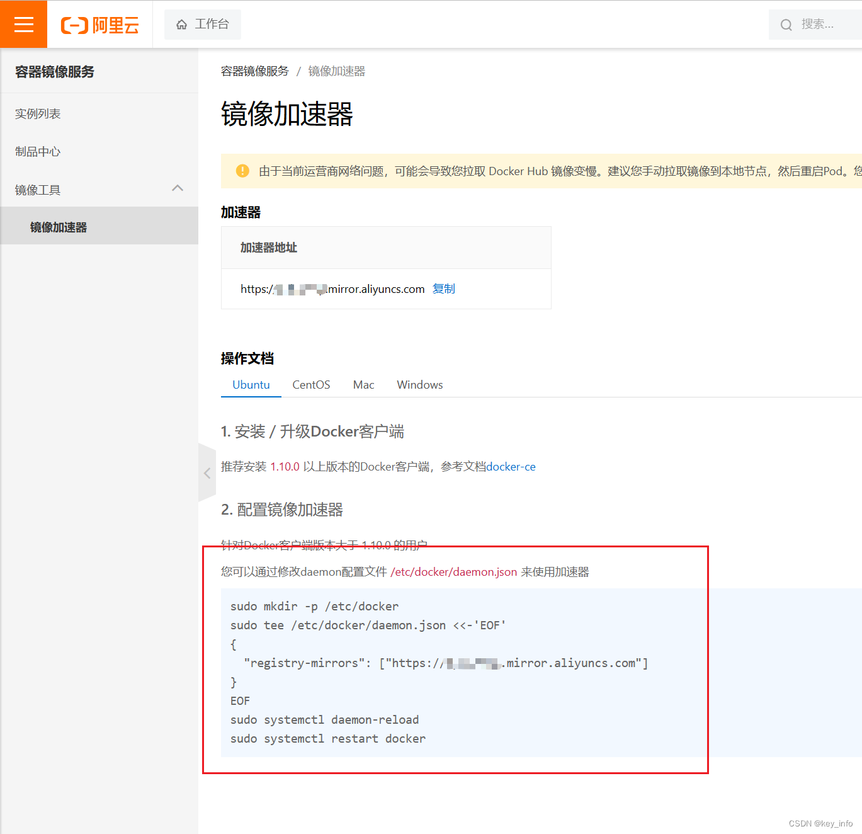Select 制品中心 in the sidebar

click(38, 152)
